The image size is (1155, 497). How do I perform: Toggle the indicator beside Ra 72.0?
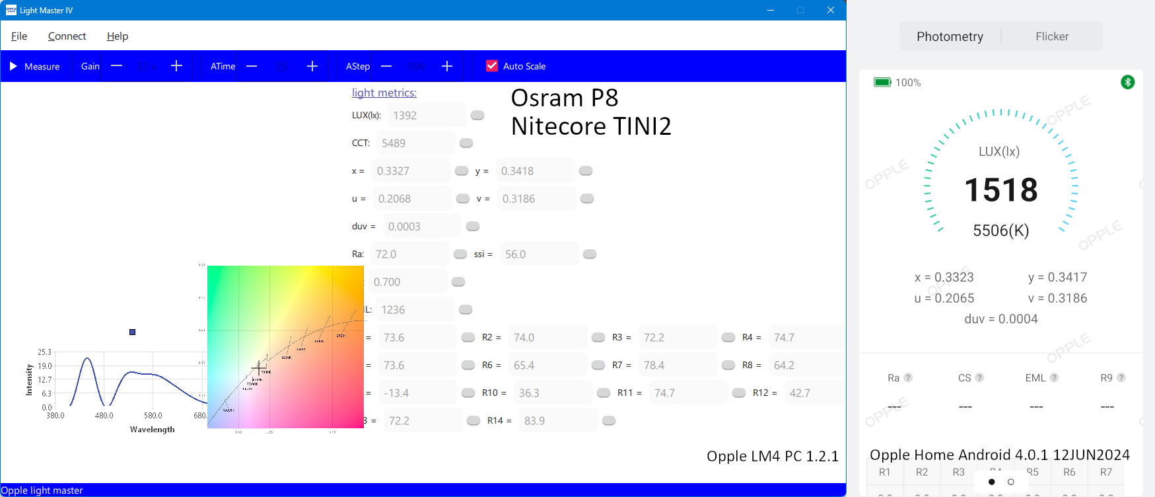pyautogui.click(x=460, y=254)
